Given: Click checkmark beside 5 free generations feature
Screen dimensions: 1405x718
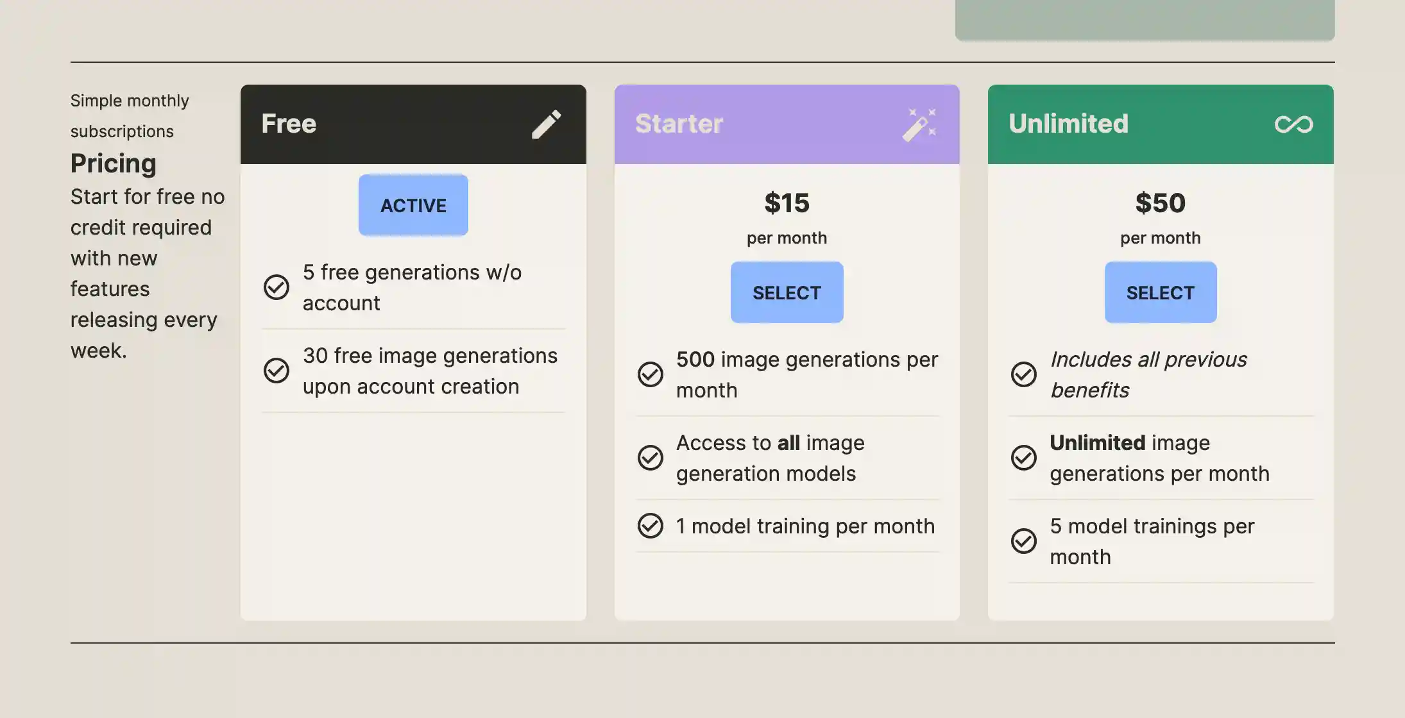Looking at the screenshot, I should [x=276, y=287].
